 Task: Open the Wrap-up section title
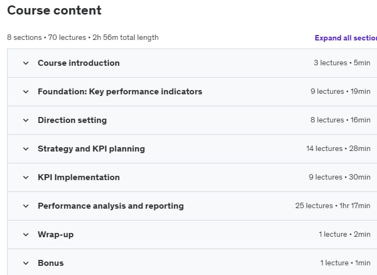55,235
